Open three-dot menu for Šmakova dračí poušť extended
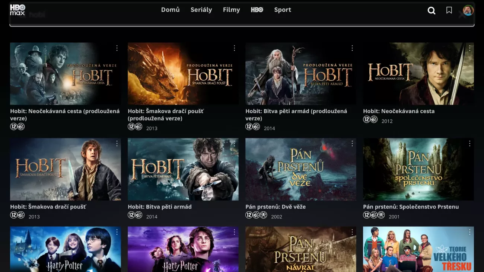 coord(235,48)
